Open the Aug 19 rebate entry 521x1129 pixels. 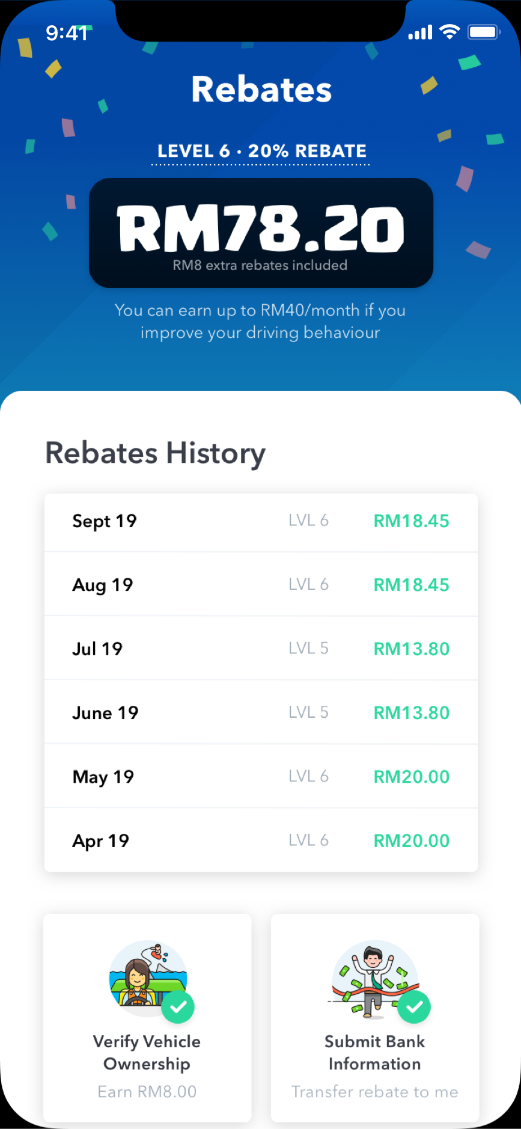[x=261, y=584]
